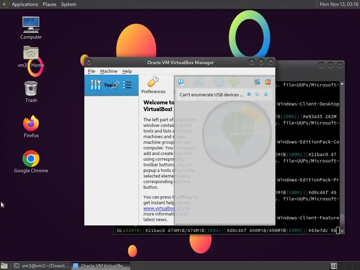Open the File menu in VirtualBox
This screenshot has height=270, width=360.
pos(91,71)
